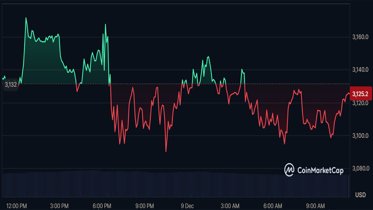Select the 6:00 PM time axis label
The height and width of the screenshot is (210, 373).
coord(102,206)
